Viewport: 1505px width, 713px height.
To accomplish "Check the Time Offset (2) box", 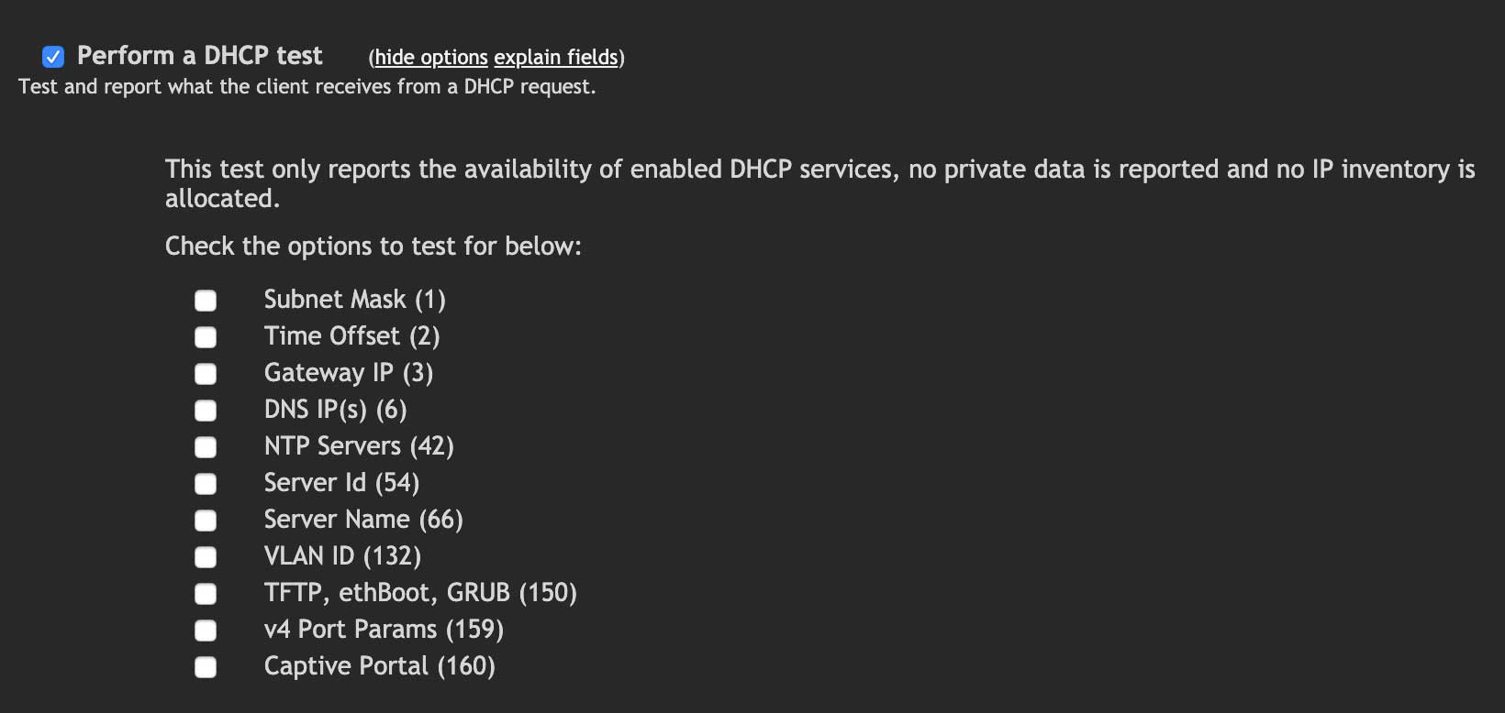I will click(x=205, y=336).
